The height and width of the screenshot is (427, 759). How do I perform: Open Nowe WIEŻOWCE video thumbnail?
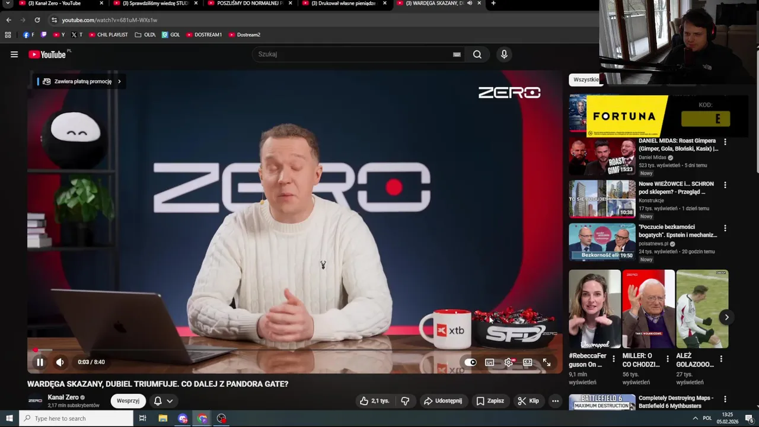click(602, 199)
